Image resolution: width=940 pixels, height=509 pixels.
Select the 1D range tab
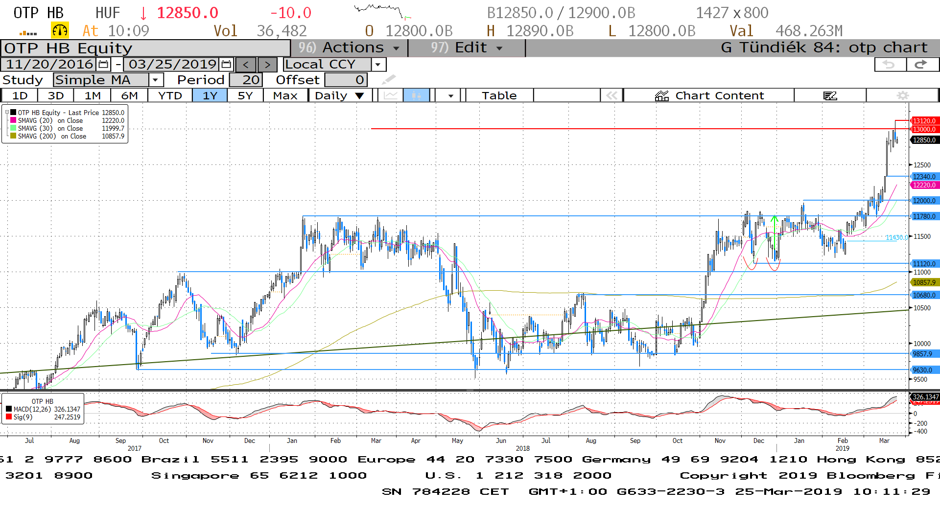20,95
